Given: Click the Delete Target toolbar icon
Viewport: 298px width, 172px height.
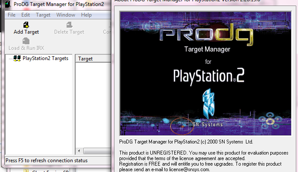Looking at the screenshot, I should (x=69, y=25).
